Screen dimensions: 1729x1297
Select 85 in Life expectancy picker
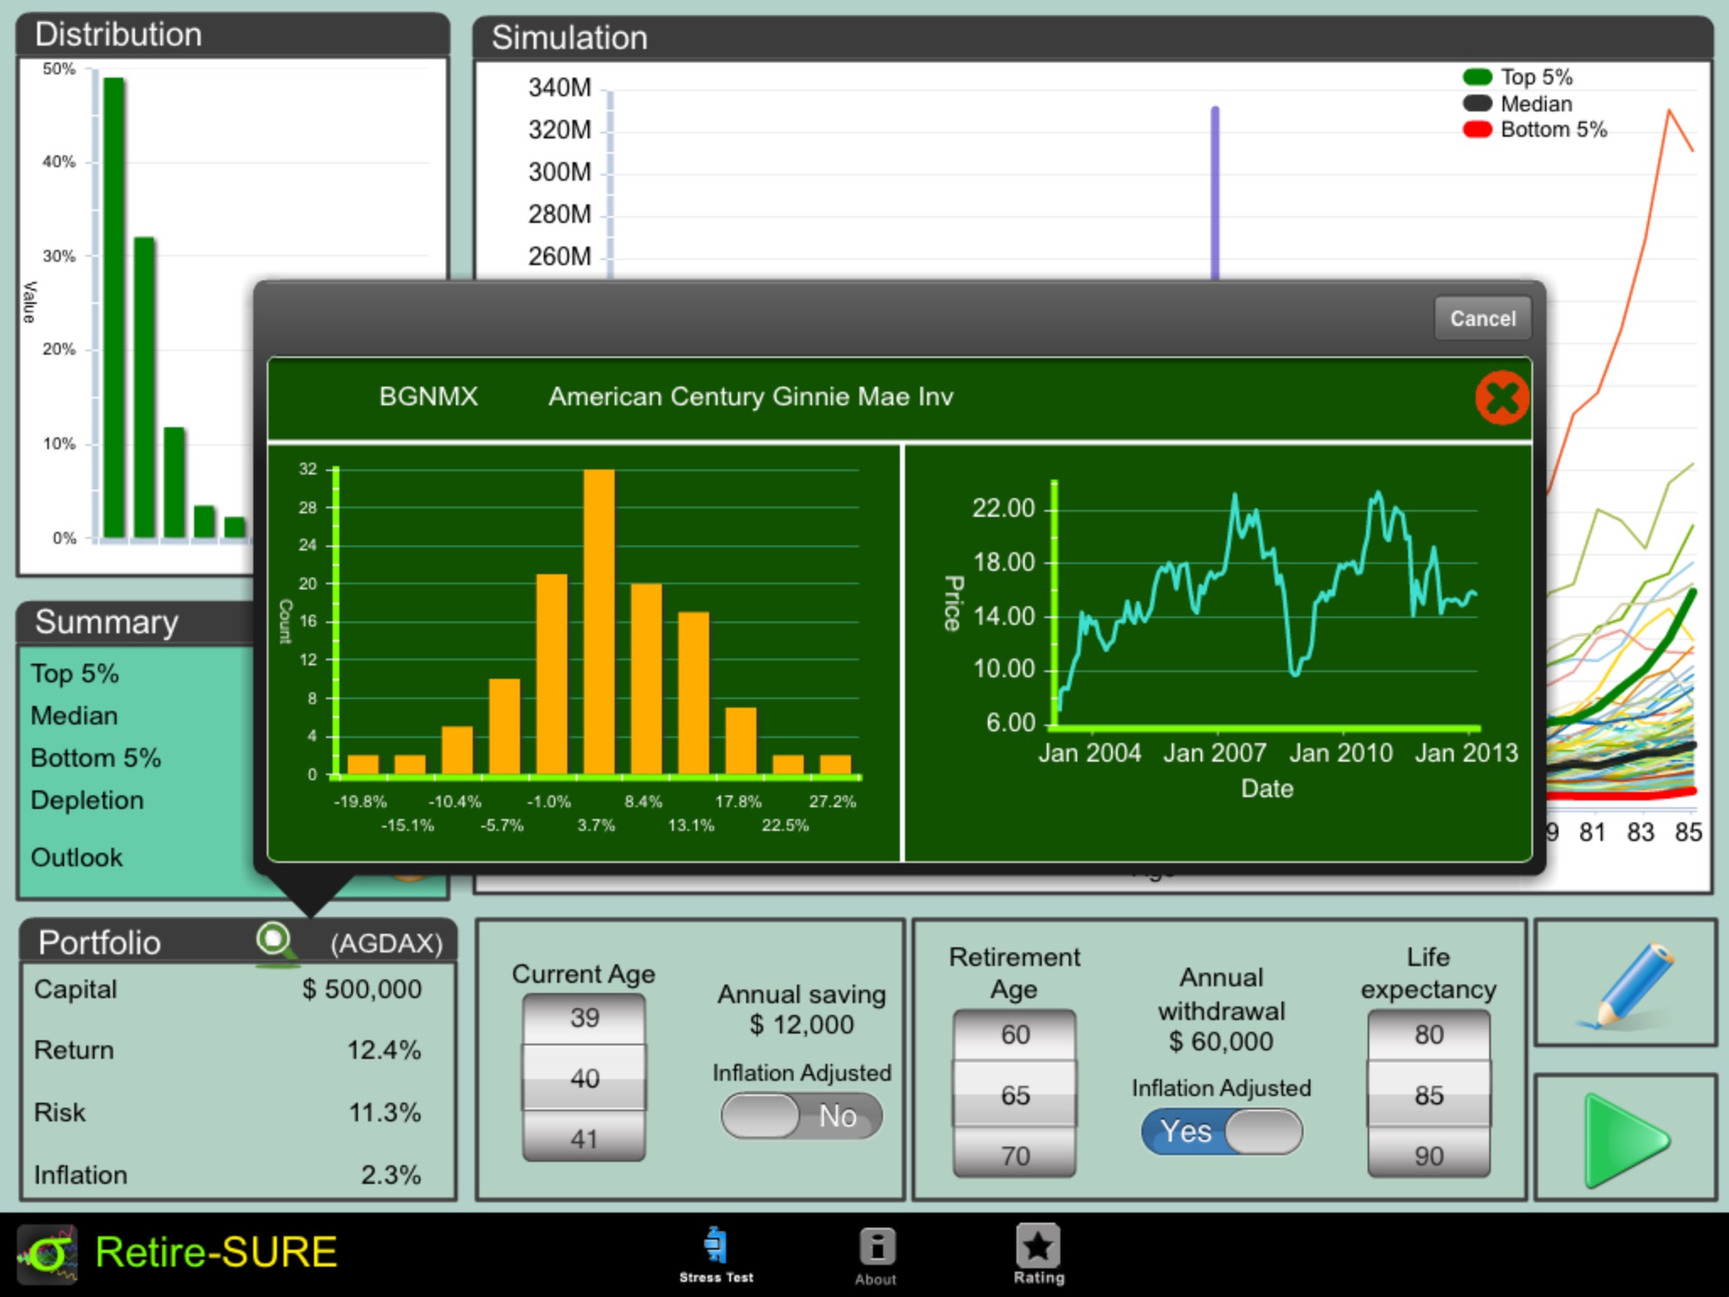(x=1428, y=1095)
